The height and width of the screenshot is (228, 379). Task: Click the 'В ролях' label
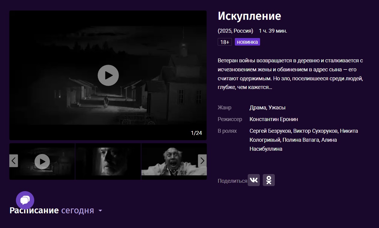pos(227,131)
